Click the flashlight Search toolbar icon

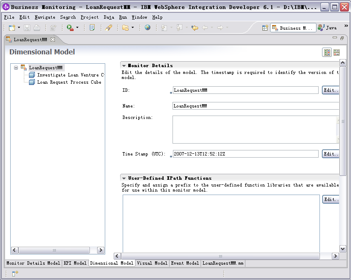tap(109, 28)
